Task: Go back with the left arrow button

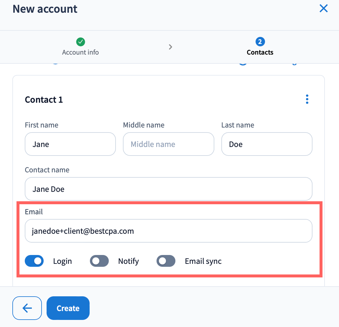Action: pos(27,308)
